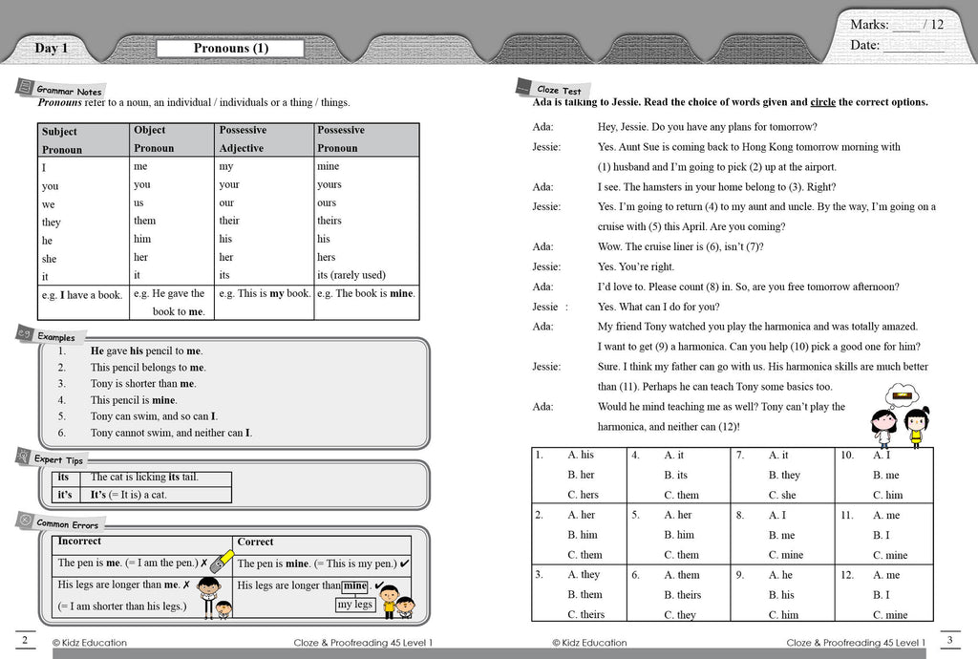Click the Date blank line

point(914,46)
